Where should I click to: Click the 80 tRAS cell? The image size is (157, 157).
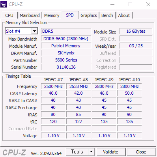pos(53,114)
